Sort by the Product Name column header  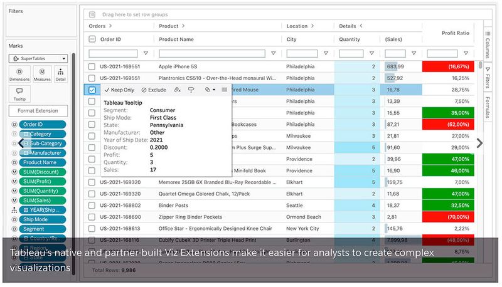176,39
